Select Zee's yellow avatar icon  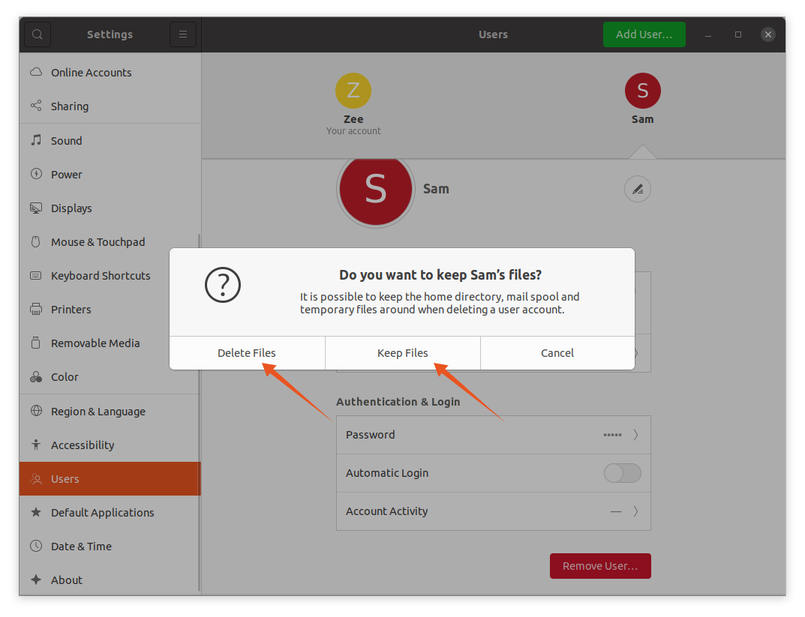tap(353, 90)
